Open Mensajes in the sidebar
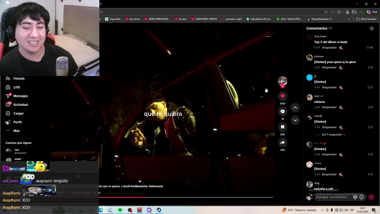 (17, 96)
